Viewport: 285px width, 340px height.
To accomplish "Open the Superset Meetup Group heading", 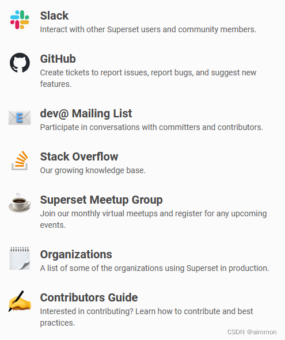I will [101, 200].
